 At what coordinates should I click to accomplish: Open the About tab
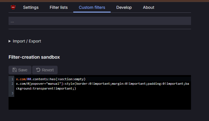pos(149,7)
